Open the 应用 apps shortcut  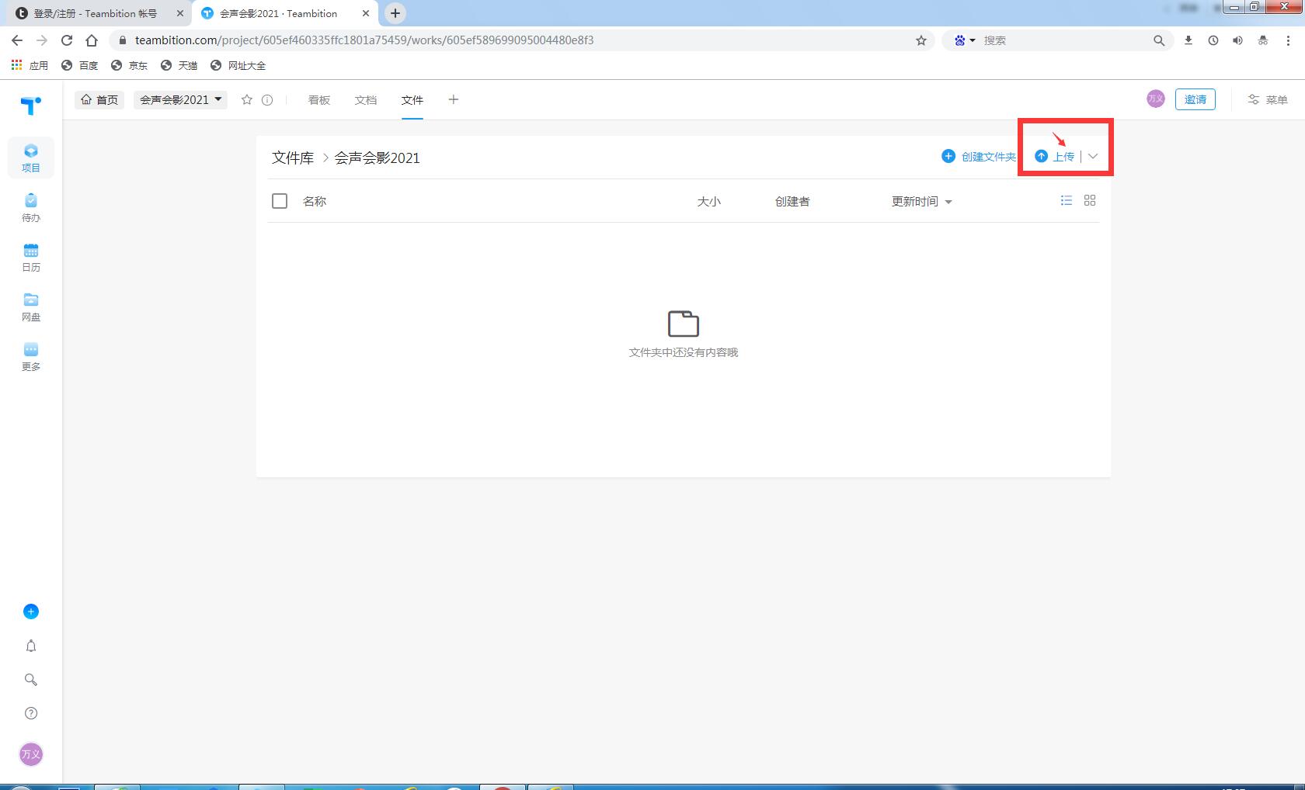pos(30,65)
